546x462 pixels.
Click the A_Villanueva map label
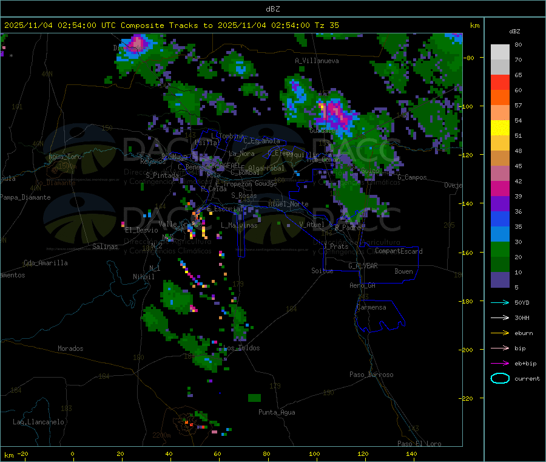[x=317, y=61]
